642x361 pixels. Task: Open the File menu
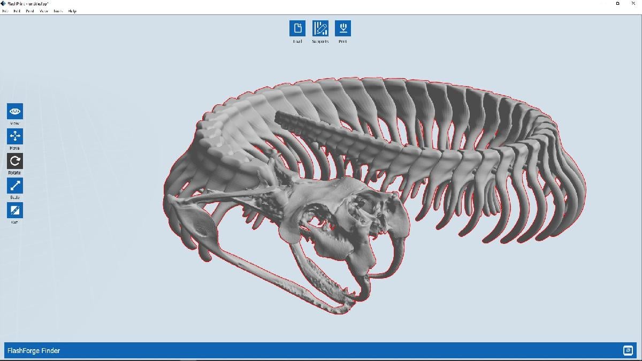click(5, 11)
